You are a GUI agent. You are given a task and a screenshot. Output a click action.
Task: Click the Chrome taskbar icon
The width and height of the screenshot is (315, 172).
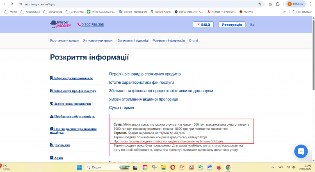point(228,167)
